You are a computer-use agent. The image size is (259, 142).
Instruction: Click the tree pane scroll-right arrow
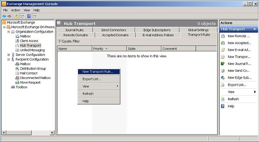52,133
